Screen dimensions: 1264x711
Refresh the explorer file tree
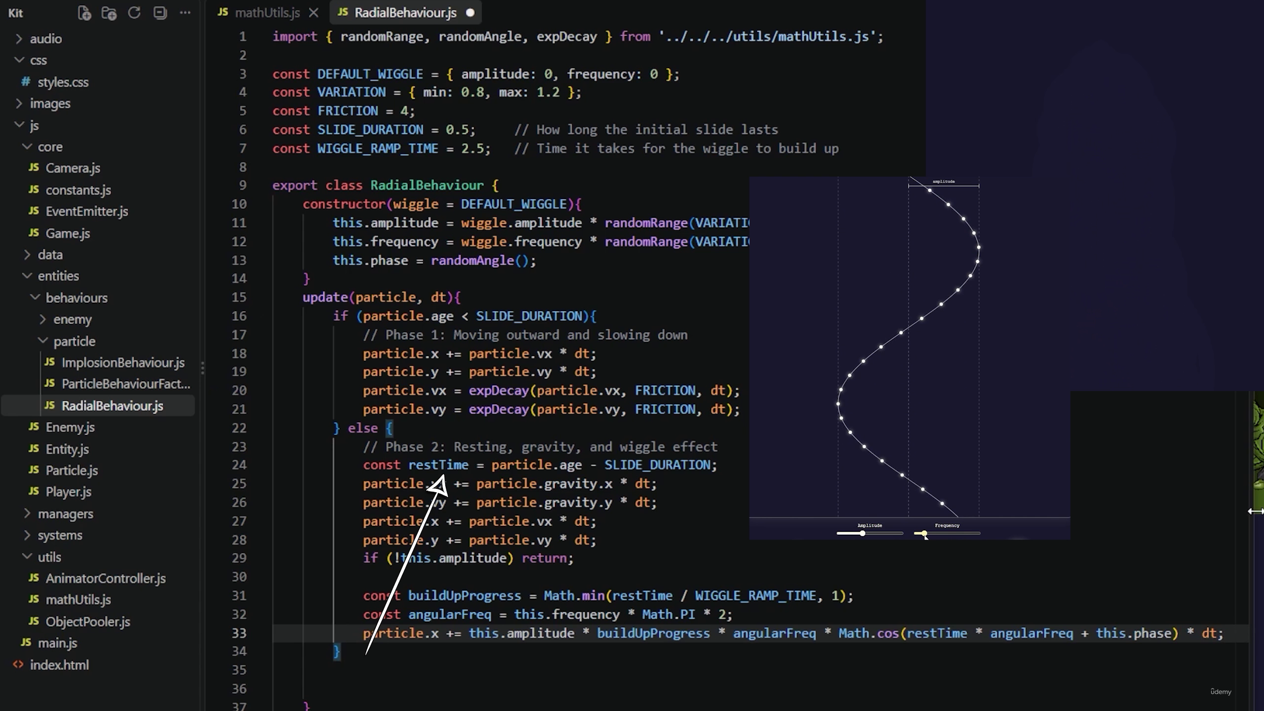click(x=134, y=13)
